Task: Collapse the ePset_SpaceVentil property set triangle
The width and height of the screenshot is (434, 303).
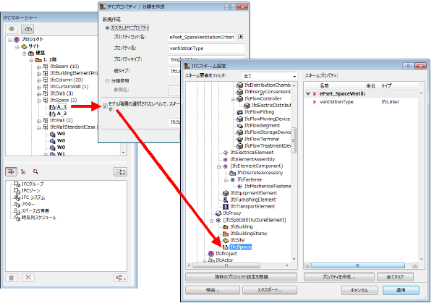Action: coord(308,94)
